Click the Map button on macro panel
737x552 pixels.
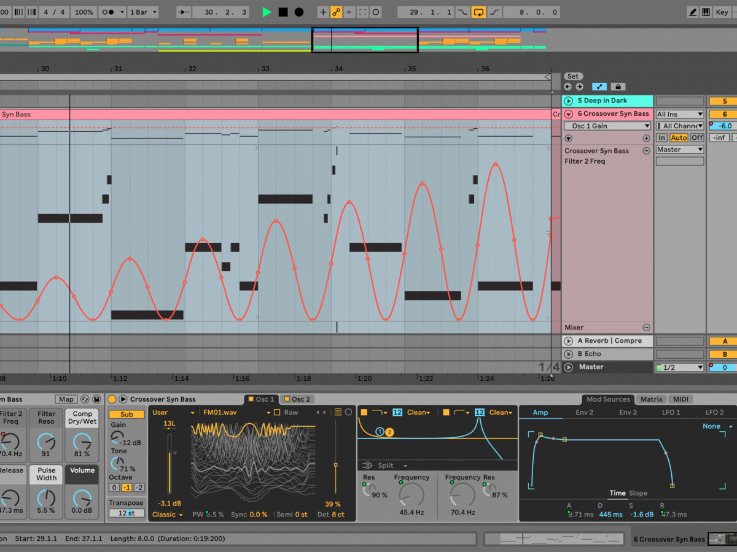(66, 399)
